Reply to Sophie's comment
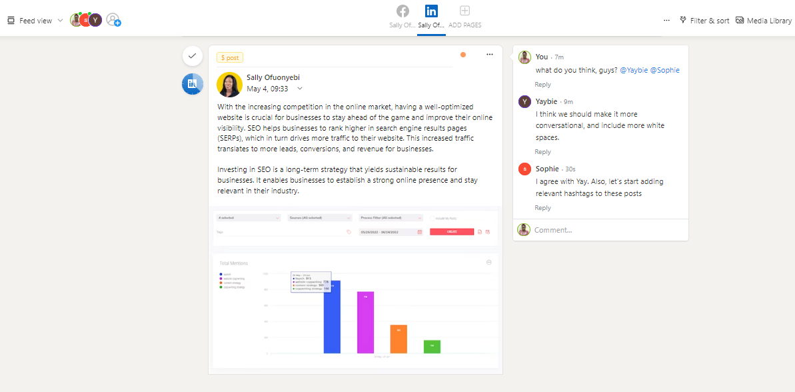Viewport: 795px width, 392px height. [x=542, y=208]
